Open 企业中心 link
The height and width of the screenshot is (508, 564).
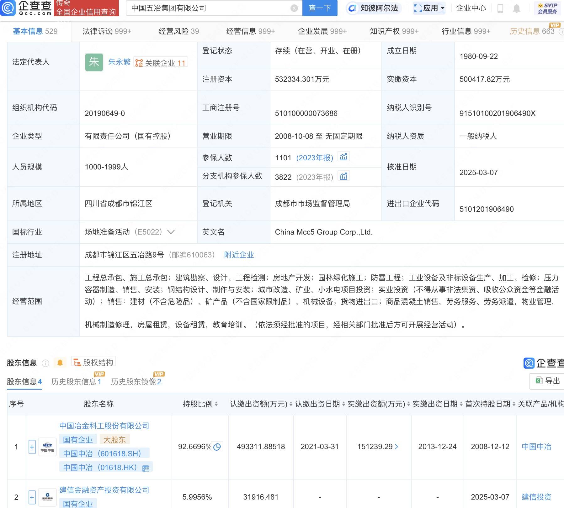click(471, 8)
